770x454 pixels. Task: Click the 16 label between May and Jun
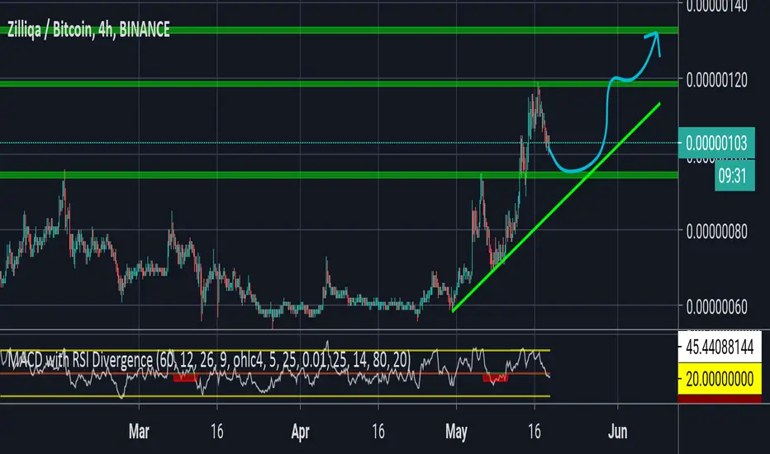[x=535, y=432]
